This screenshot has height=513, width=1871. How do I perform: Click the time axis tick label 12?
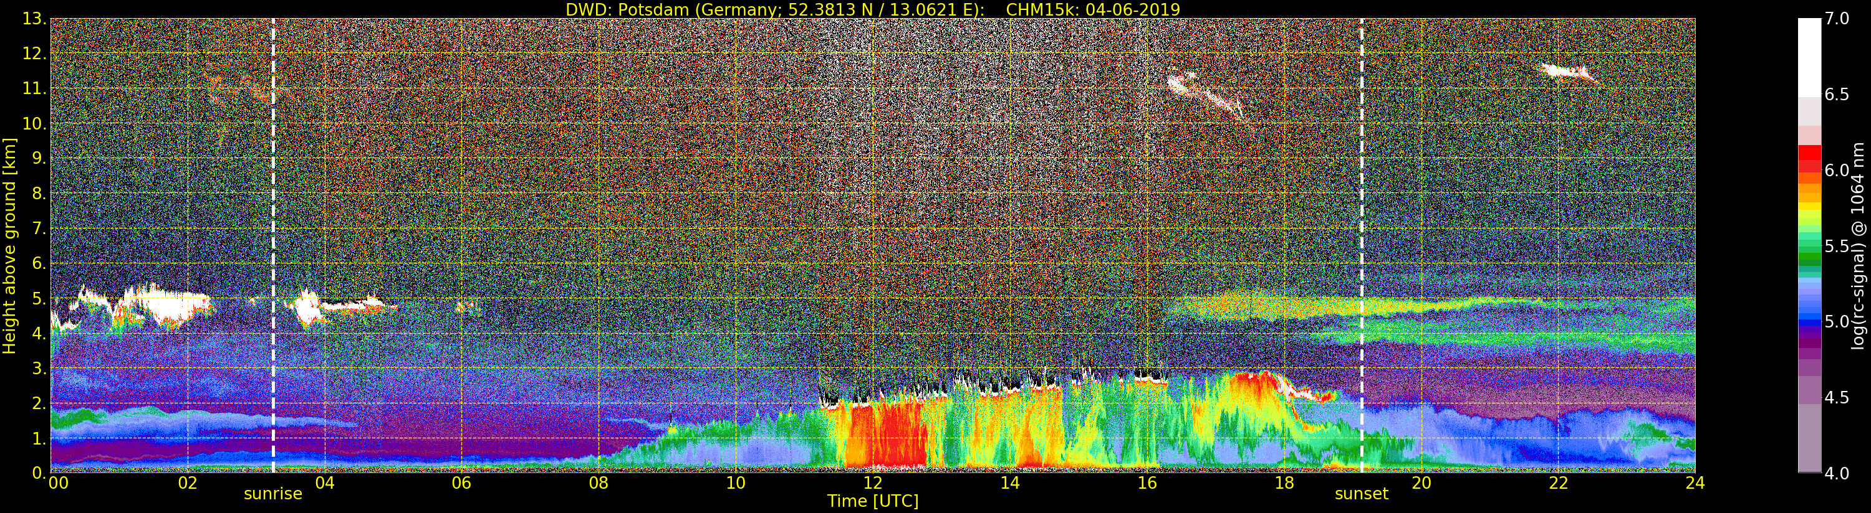[872, 483]
